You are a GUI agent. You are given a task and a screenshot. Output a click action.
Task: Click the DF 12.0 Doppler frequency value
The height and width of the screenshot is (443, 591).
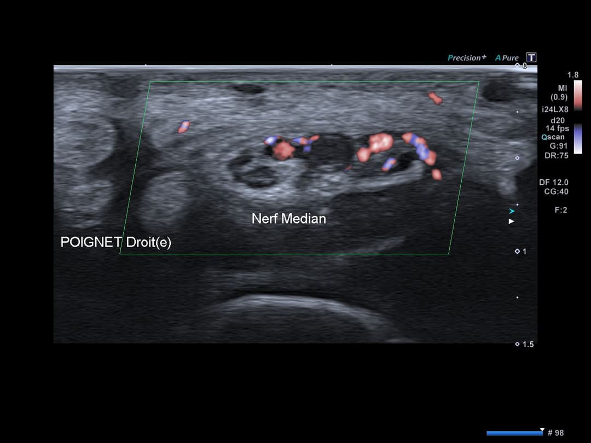[553, 183]
